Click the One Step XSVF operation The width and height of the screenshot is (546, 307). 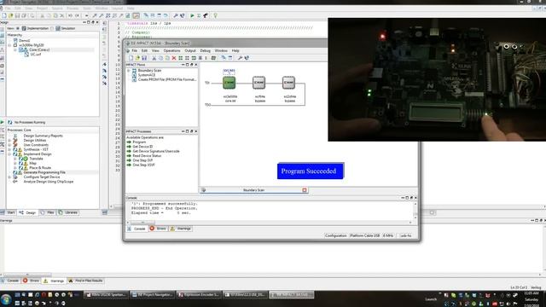(143, 165)
